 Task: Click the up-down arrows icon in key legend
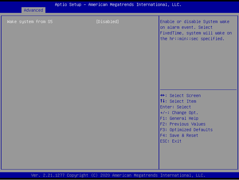pyautogui.click(x=162, y=101)
